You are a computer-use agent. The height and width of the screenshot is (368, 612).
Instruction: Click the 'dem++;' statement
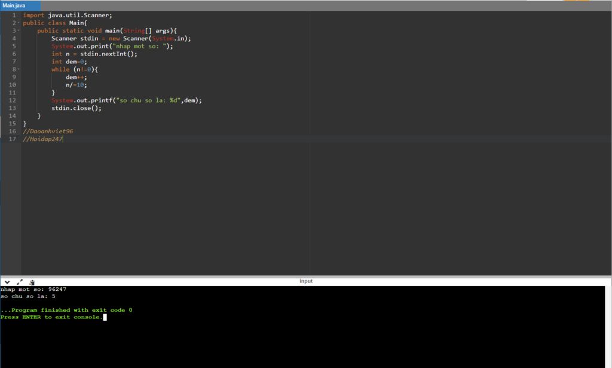point(76,77)
